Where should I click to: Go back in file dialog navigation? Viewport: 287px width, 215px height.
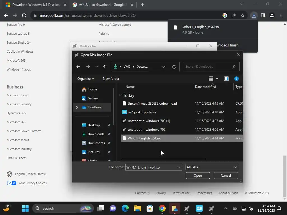click(78, 67)
